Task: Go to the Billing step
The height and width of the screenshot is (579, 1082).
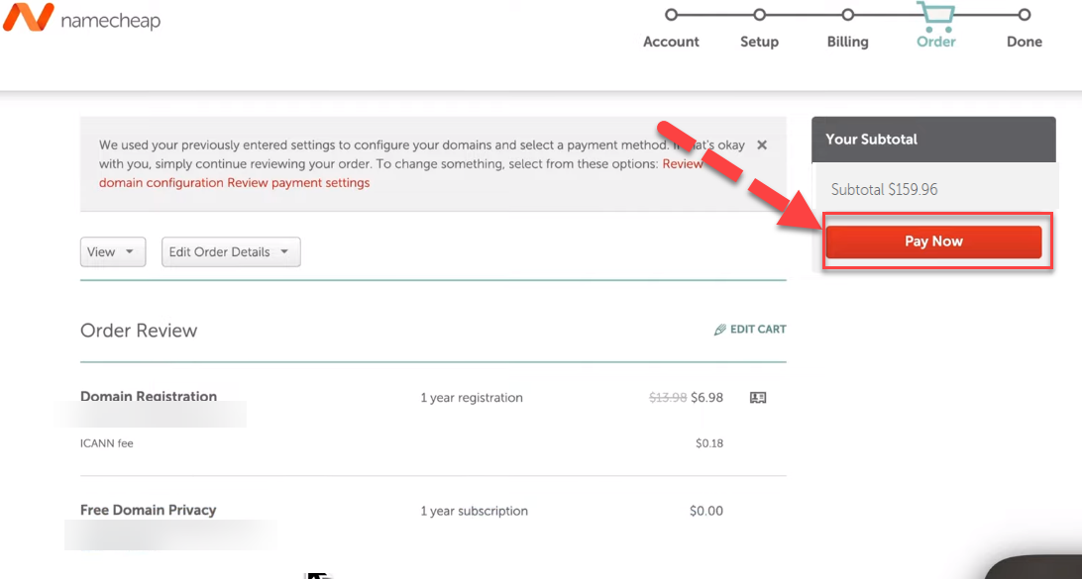Action: click(x=847, y=42)
